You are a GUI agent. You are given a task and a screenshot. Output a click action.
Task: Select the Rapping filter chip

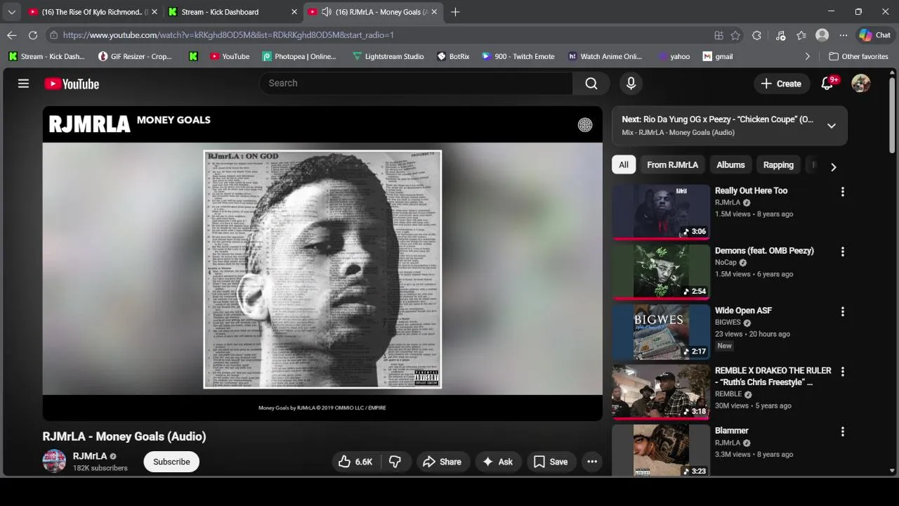[x=778, y=164]
